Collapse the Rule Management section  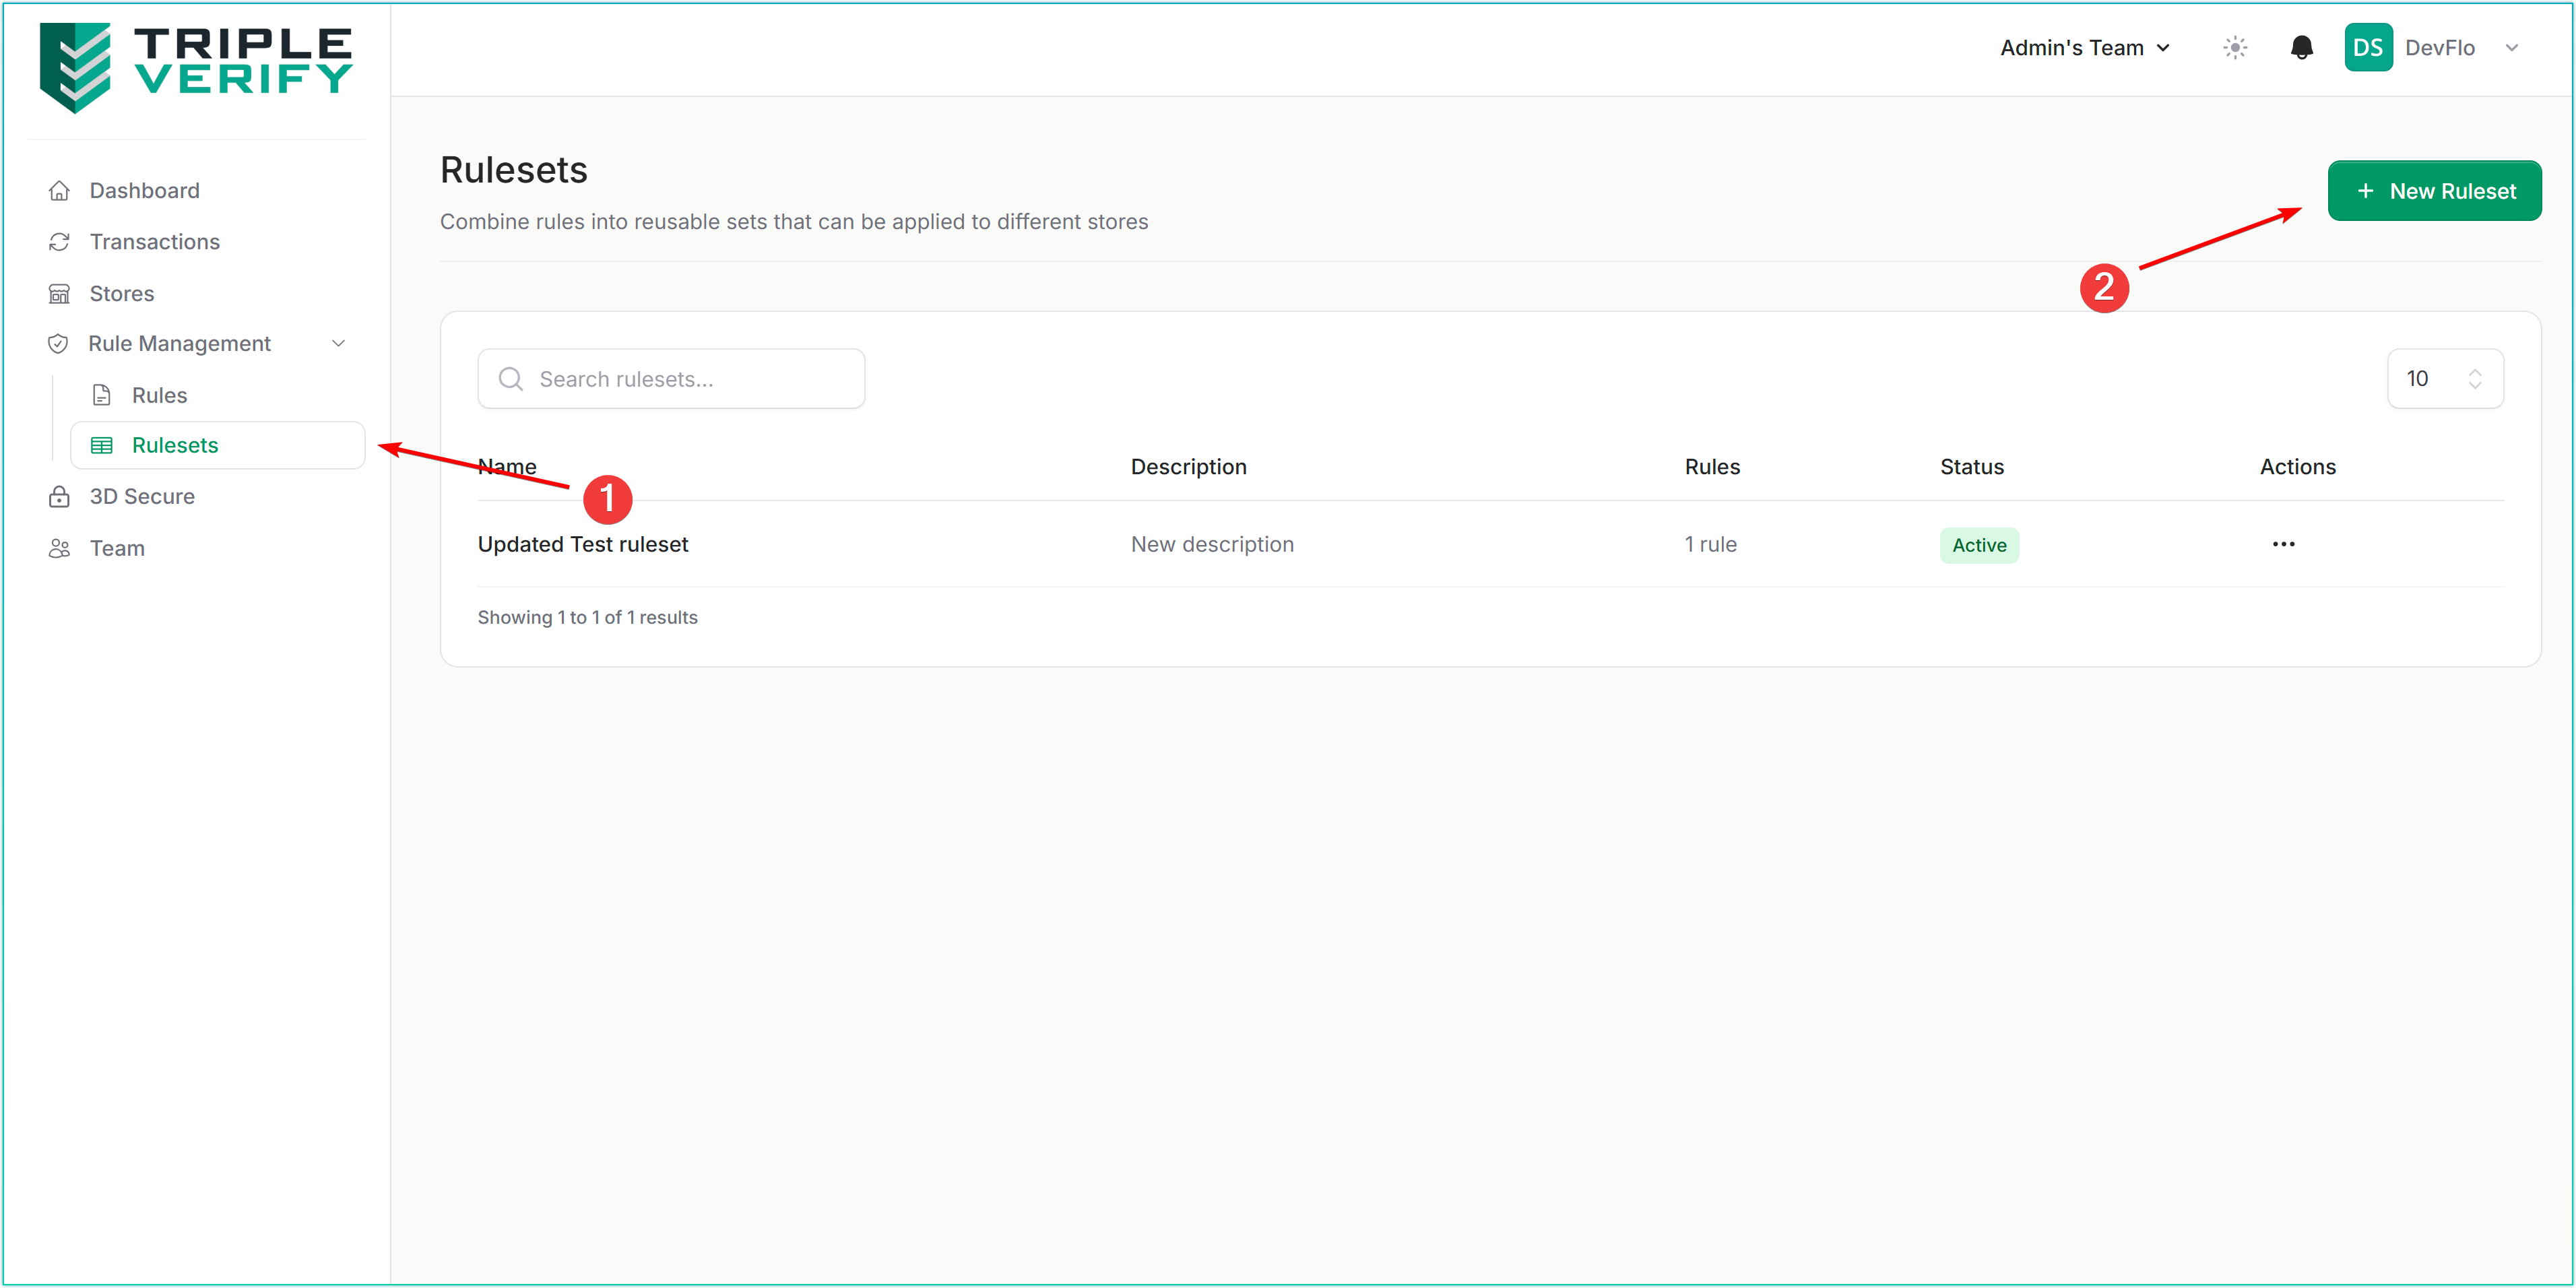[x=338, y=344]
